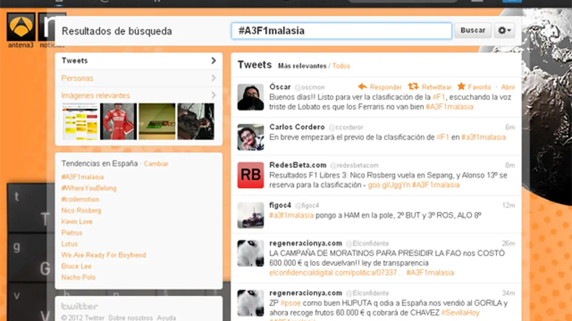Select Bruce Lee trending topic

(x=76, y=266)
